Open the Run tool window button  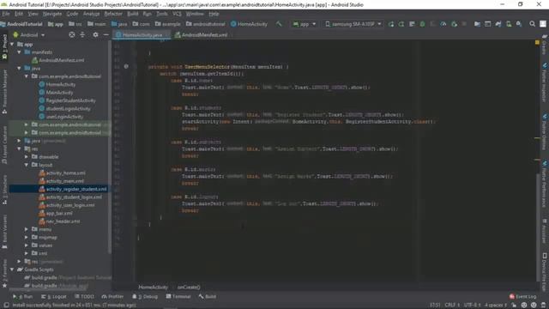(x=23, y=296)
